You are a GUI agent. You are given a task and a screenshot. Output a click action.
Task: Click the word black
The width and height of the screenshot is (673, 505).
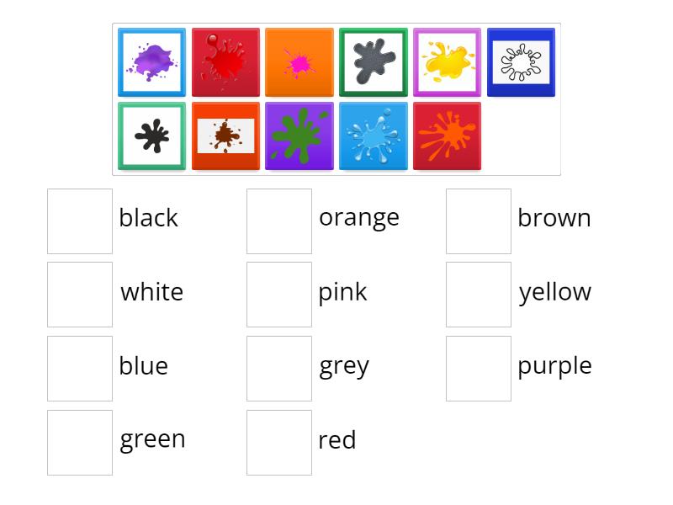click(x=148, y=217)
